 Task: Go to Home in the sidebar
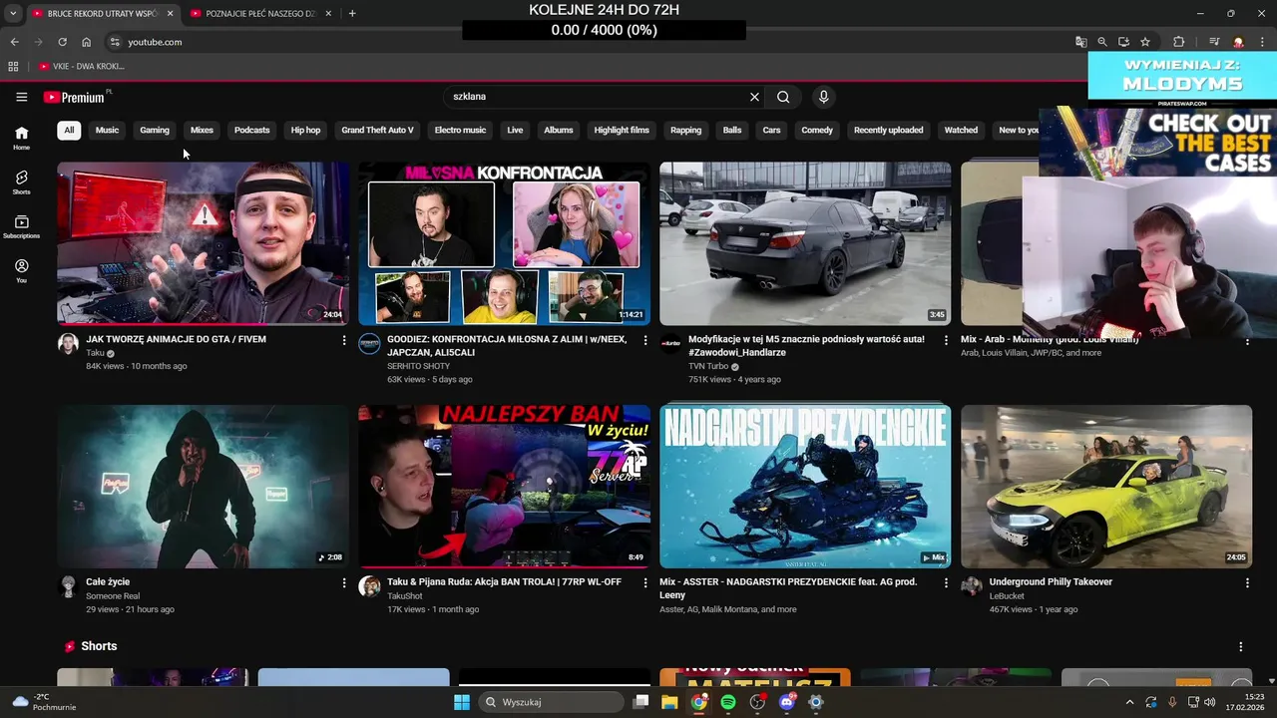click(21, 138)
